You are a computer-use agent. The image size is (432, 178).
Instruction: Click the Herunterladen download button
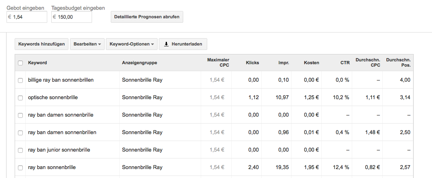click(183, 44)
